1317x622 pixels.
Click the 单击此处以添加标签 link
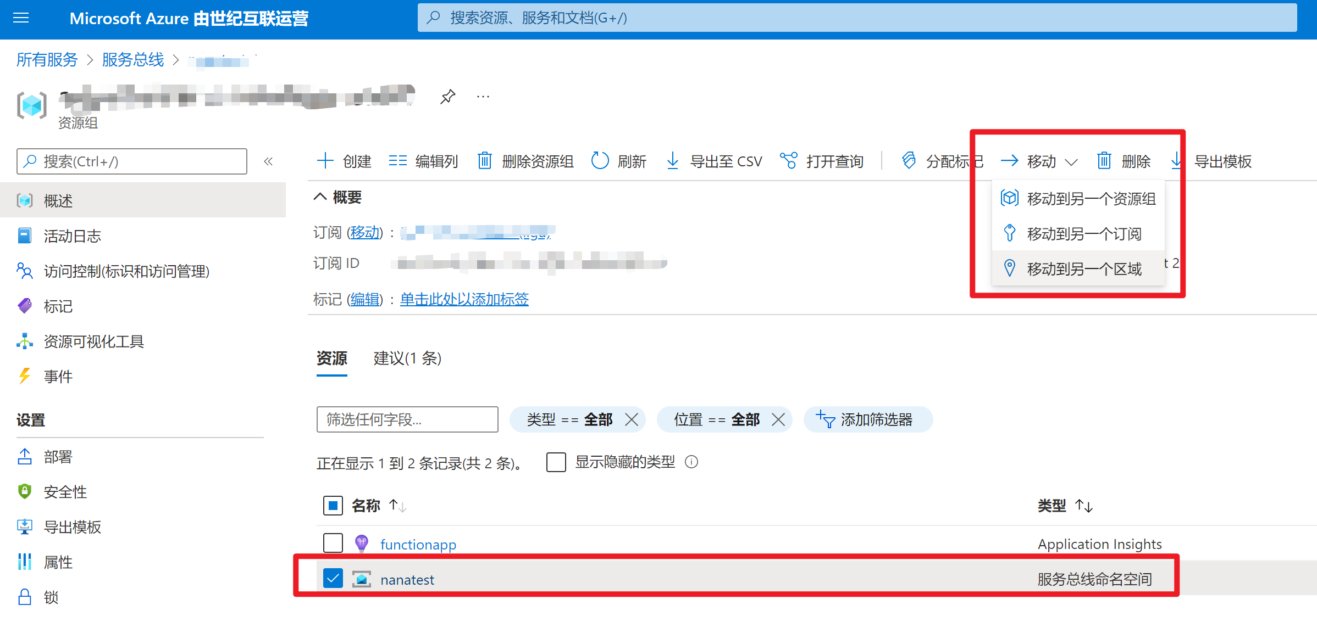(x=464, y=299)
